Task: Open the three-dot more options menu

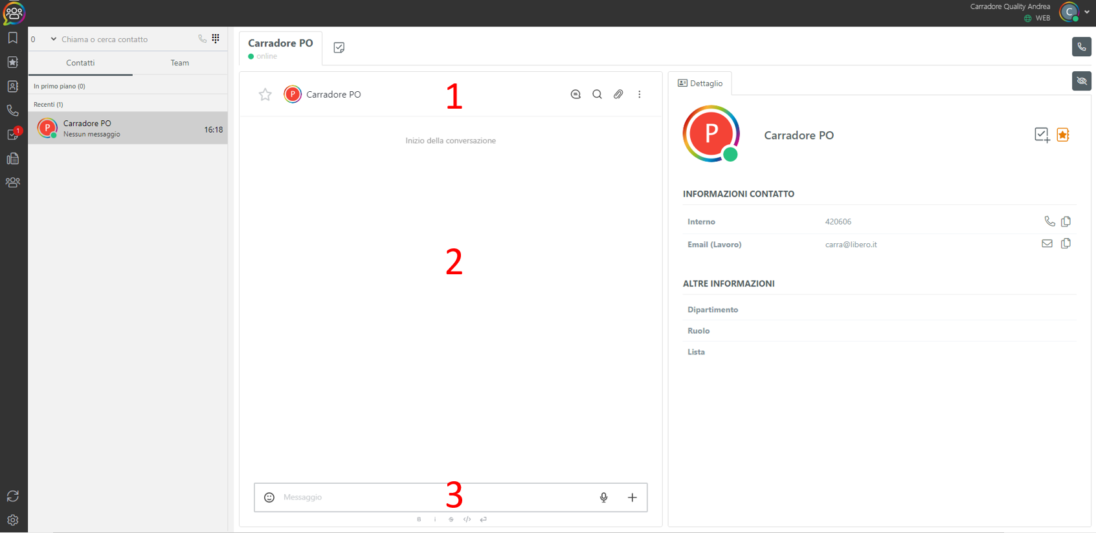Action: point(640,94)
